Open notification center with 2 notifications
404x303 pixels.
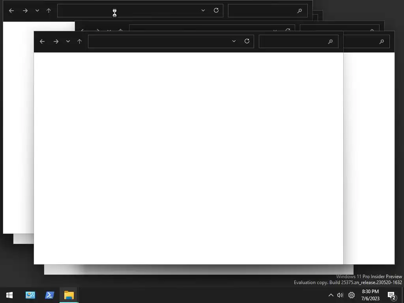click(392, 296)
